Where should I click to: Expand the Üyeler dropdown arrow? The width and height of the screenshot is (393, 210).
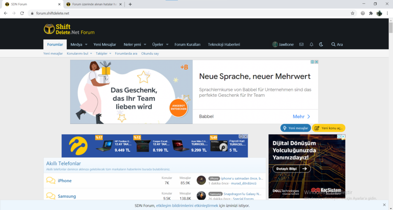tap(167, 44)
